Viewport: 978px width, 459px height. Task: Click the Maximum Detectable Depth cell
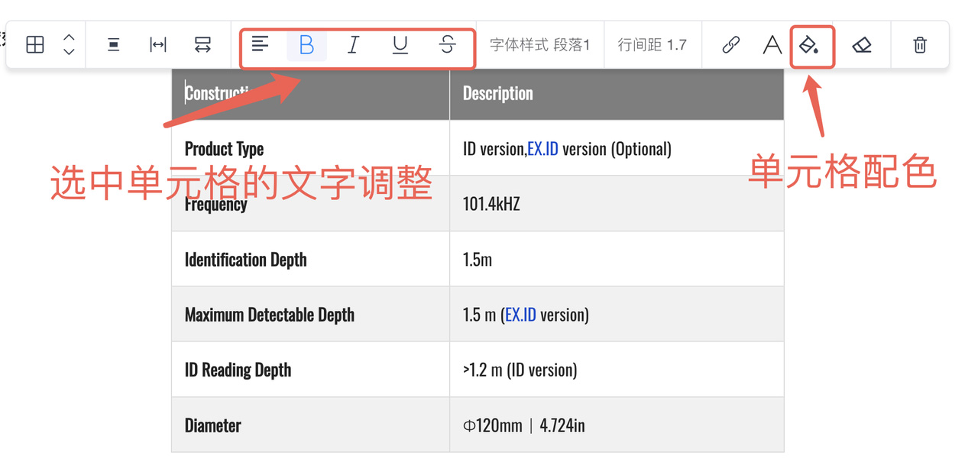pyautogui.click(x=310, y=314)
